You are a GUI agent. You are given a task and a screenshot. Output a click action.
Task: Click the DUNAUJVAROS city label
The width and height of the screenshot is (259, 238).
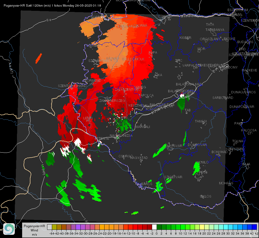click(243, 92)
